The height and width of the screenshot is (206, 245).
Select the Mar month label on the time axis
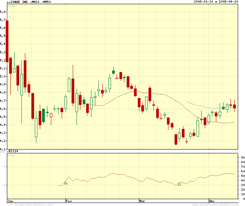(142, 201)
